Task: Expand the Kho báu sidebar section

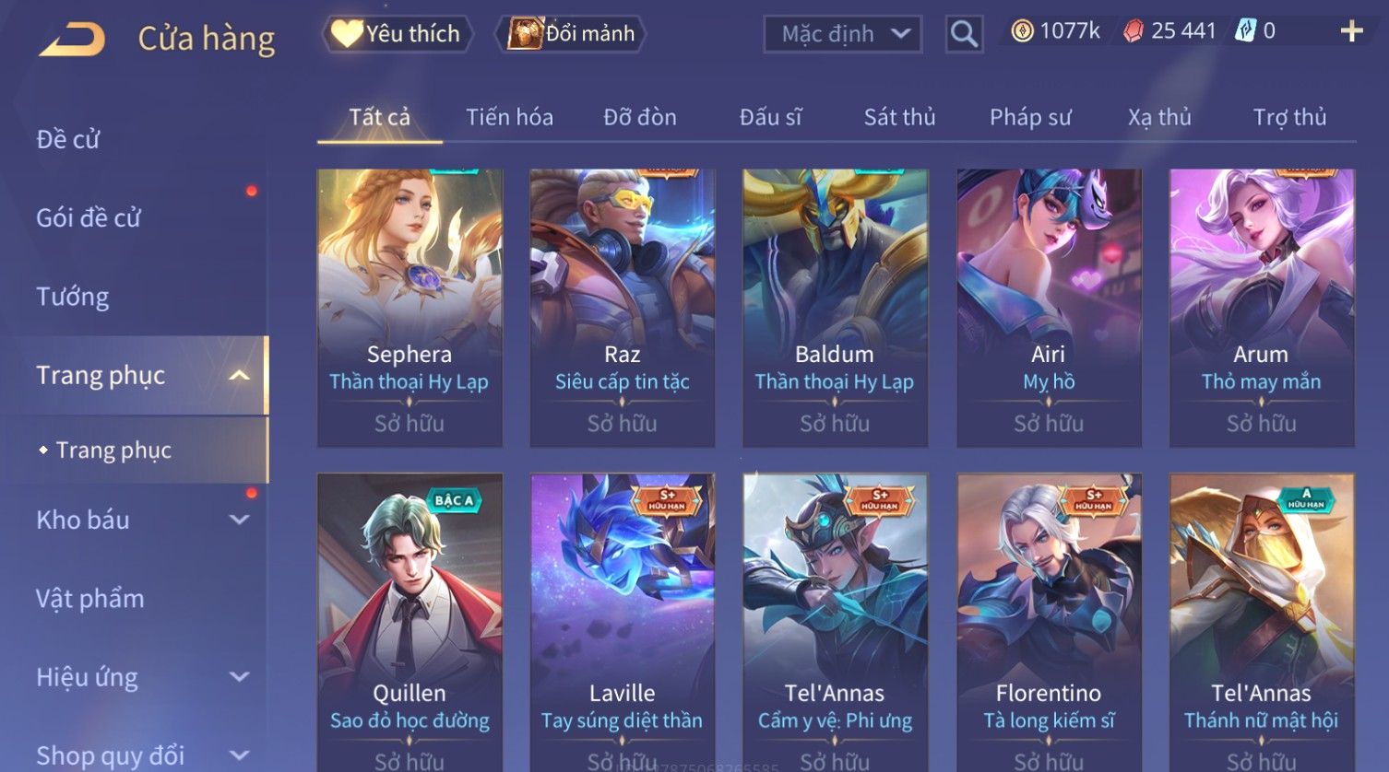Action: [x=239, y=520]
